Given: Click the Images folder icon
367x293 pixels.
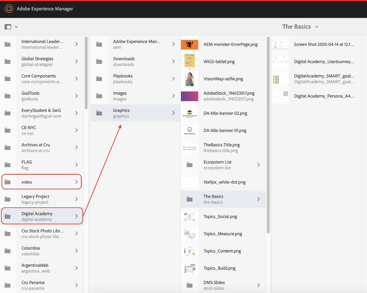Looking at the screenshot, I should (99, 96).
